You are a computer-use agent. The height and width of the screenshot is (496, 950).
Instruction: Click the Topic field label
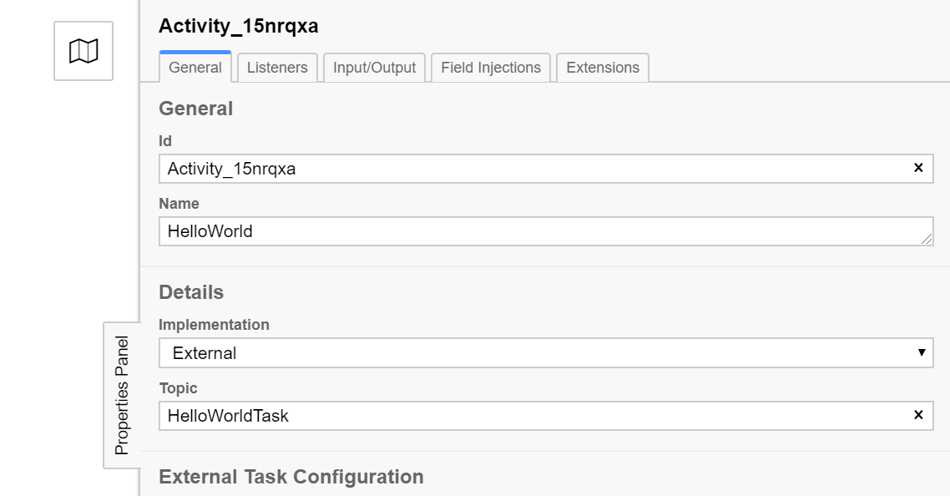(178, 388)
